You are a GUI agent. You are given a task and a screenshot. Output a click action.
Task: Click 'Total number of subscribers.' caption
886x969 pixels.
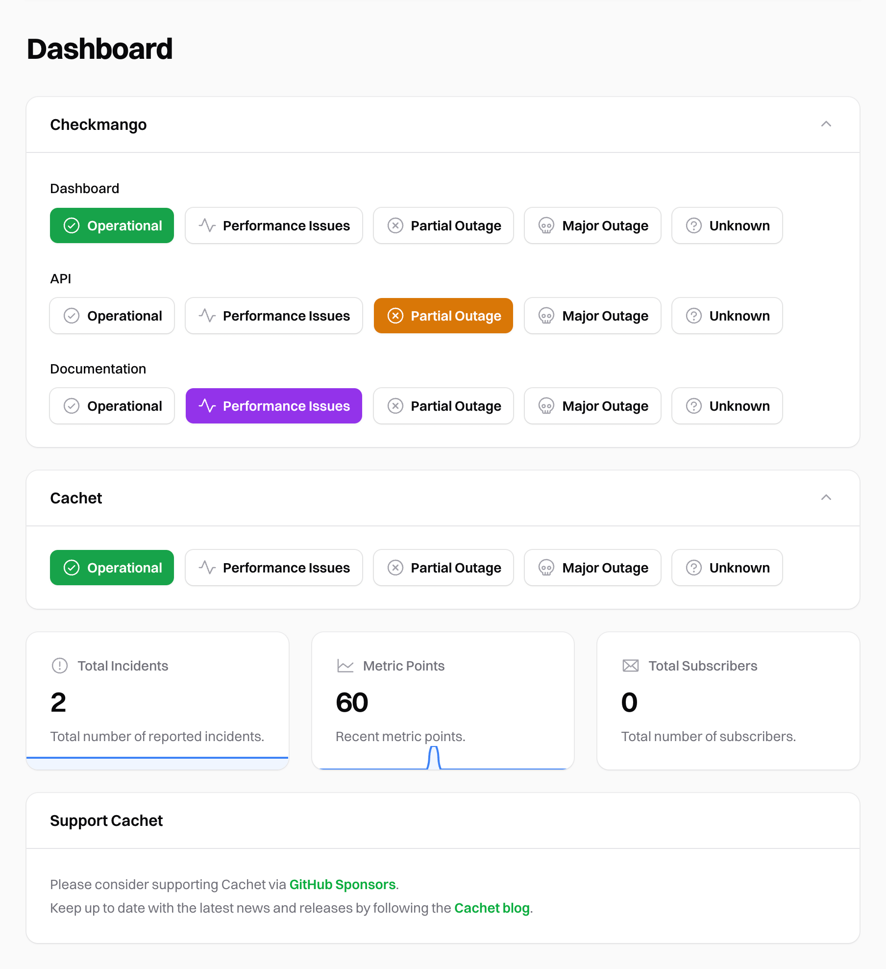click(x=709, y=736)
